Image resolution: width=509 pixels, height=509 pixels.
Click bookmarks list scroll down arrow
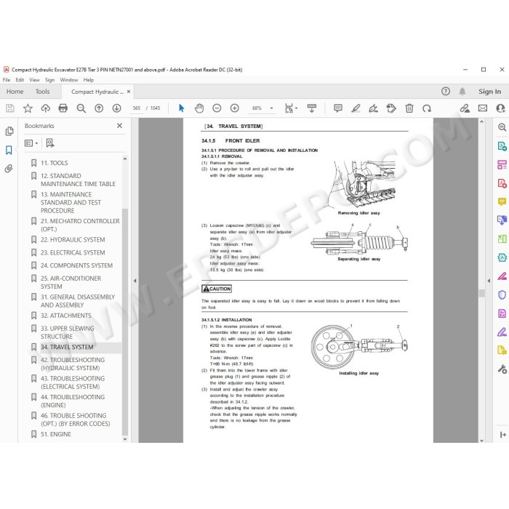(125, 439)
